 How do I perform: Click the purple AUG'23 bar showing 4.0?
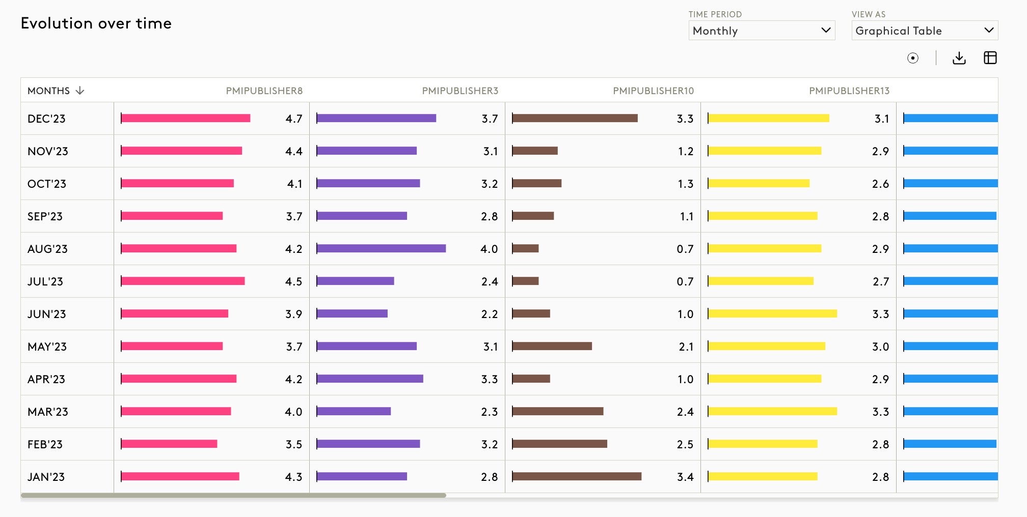(x=381, y=249)
